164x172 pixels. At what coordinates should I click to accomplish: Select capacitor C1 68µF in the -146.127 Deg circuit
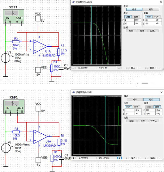click(x=61, y=158)
